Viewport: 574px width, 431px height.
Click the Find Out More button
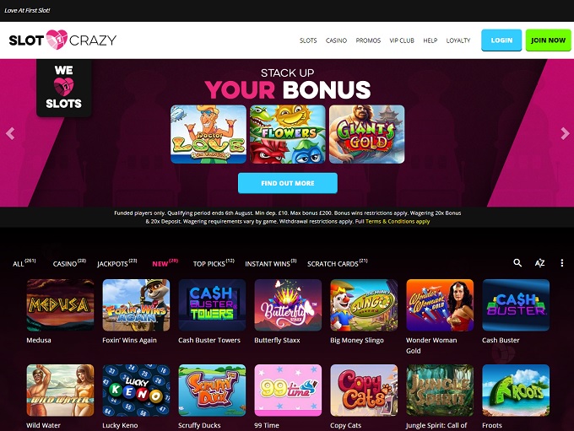288,183
